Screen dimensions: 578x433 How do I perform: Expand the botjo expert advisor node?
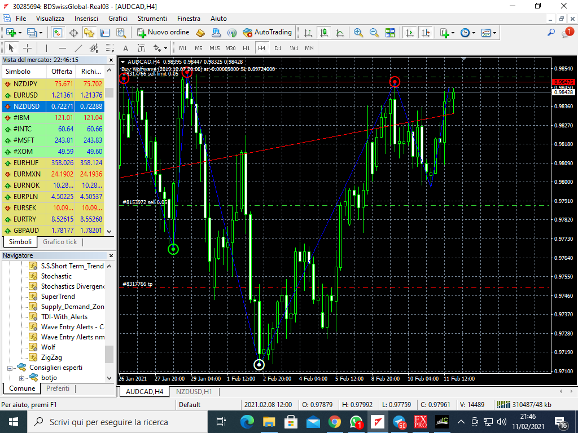(x=21, y=378)
